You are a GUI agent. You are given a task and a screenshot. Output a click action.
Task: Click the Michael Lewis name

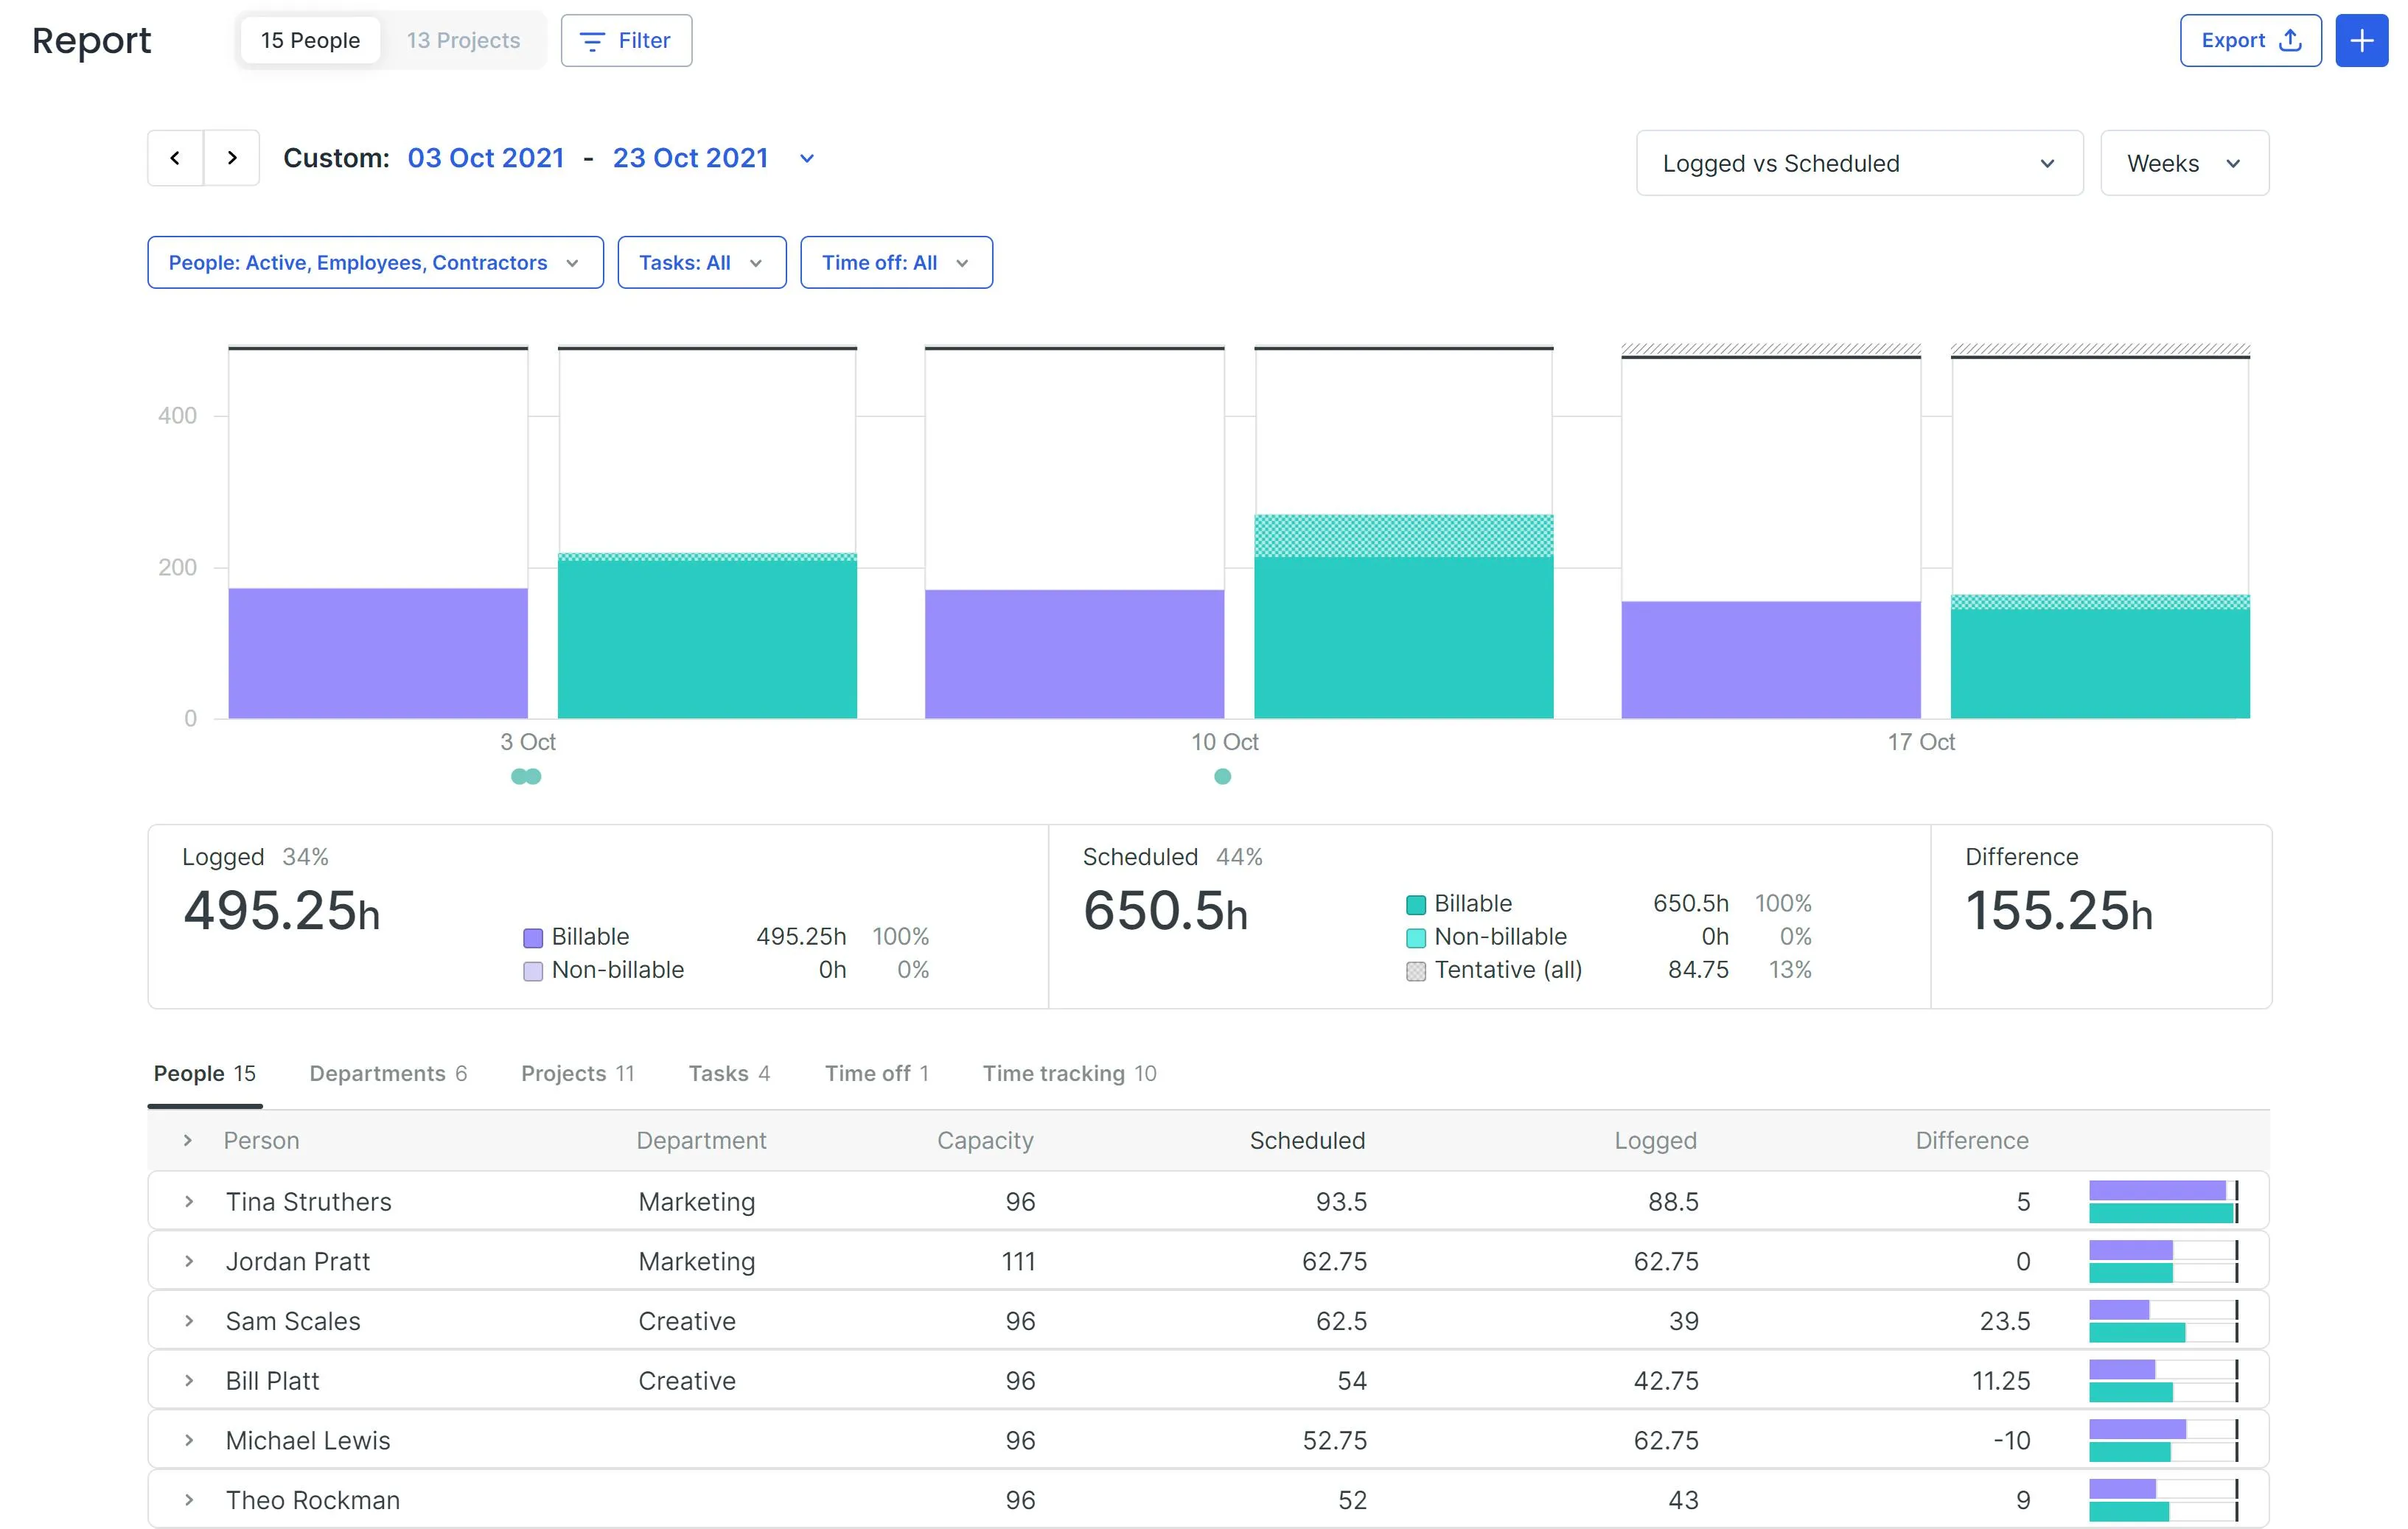(x=308, y=1440)
